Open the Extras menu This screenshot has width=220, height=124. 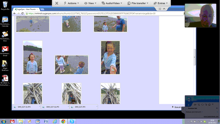[161, 3]
